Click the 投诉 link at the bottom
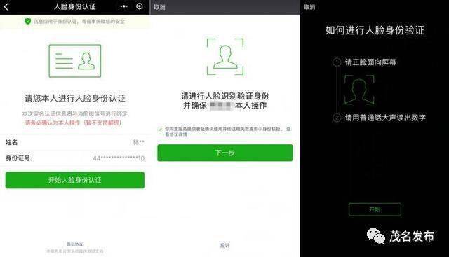This screenshot has height=257, width=449. coord(224,245)
